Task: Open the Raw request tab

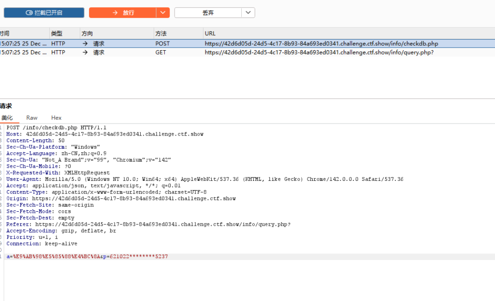Action: (x=32, y=118)
